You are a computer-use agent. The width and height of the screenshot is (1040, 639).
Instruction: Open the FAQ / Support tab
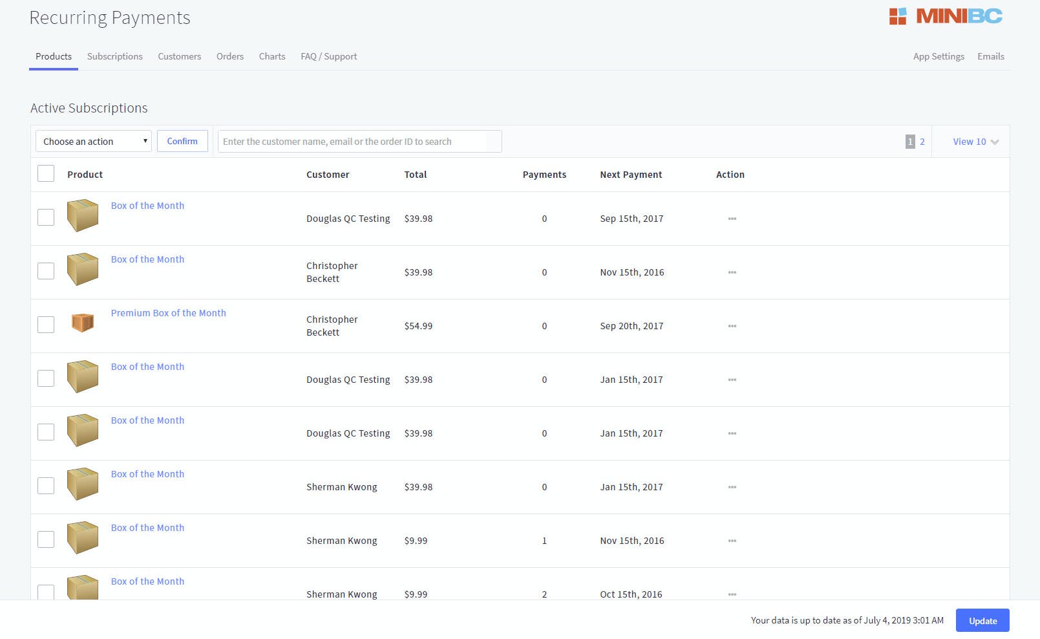(x=329, y=56)
